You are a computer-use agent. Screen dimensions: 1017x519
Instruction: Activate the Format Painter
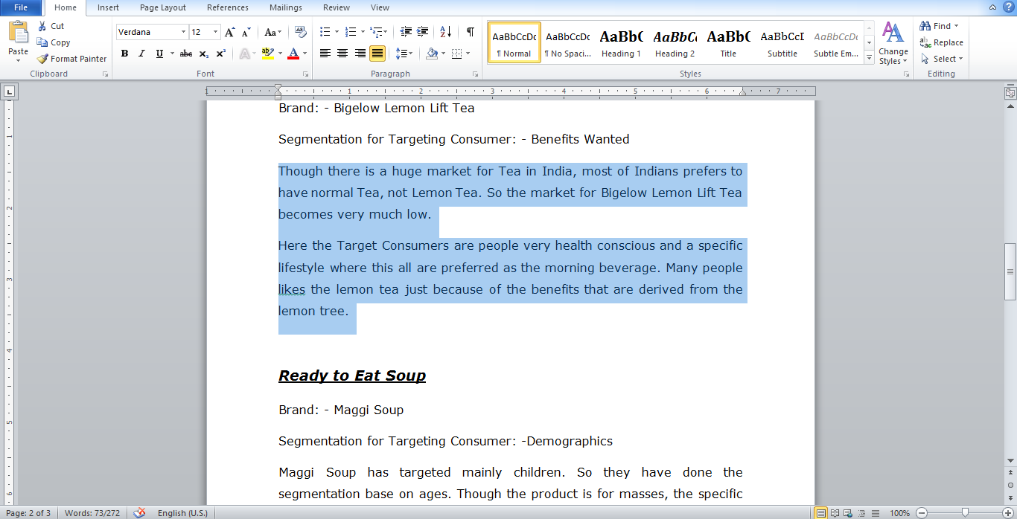pos(71,59)
